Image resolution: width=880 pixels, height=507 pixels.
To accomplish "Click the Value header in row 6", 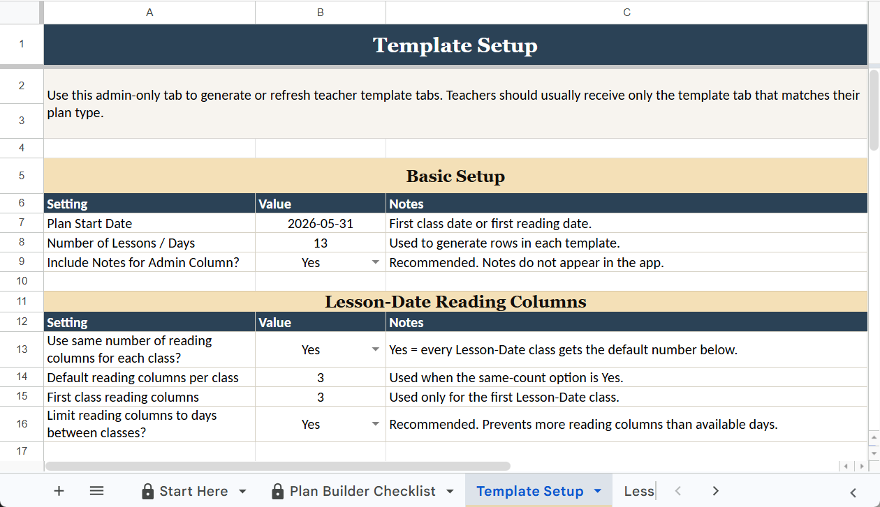I will [x=321, y=204].
